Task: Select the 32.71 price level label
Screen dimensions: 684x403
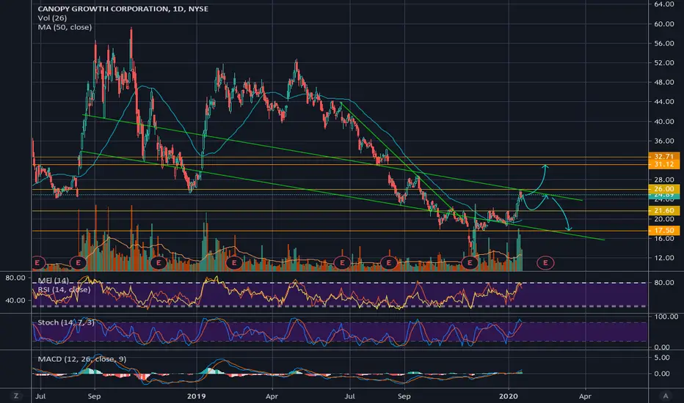Action: click(x=663, y=156)
